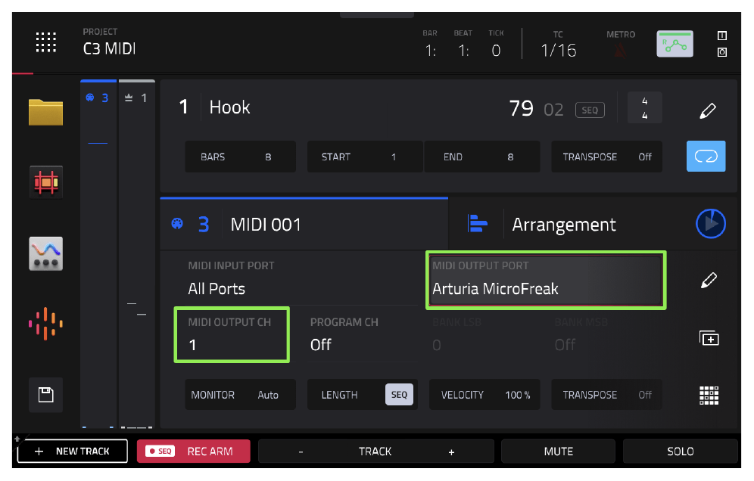Image resolution: width=754 pixels, height=481 pixels.
Task: Open the sequence Transpose Off field
Action: [606, 157]
